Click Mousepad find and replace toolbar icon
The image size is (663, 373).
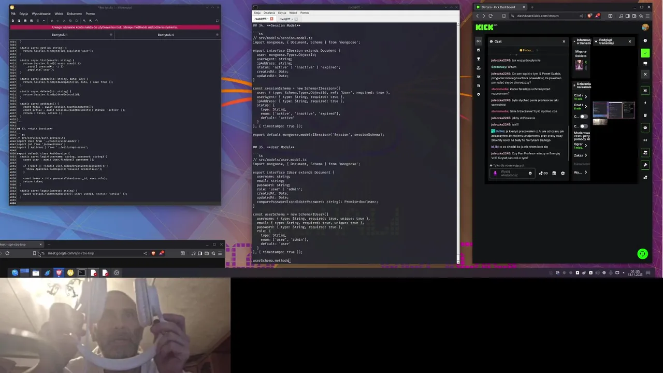90,21
